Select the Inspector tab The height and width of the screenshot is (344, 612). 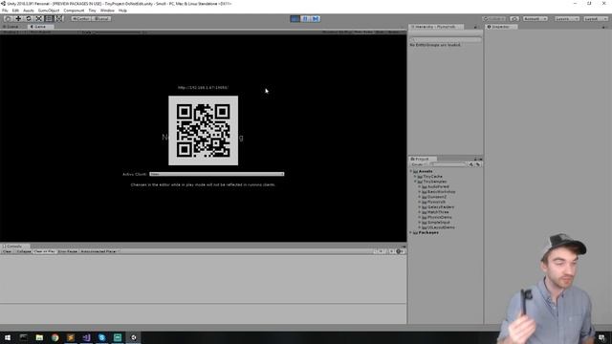501,27
